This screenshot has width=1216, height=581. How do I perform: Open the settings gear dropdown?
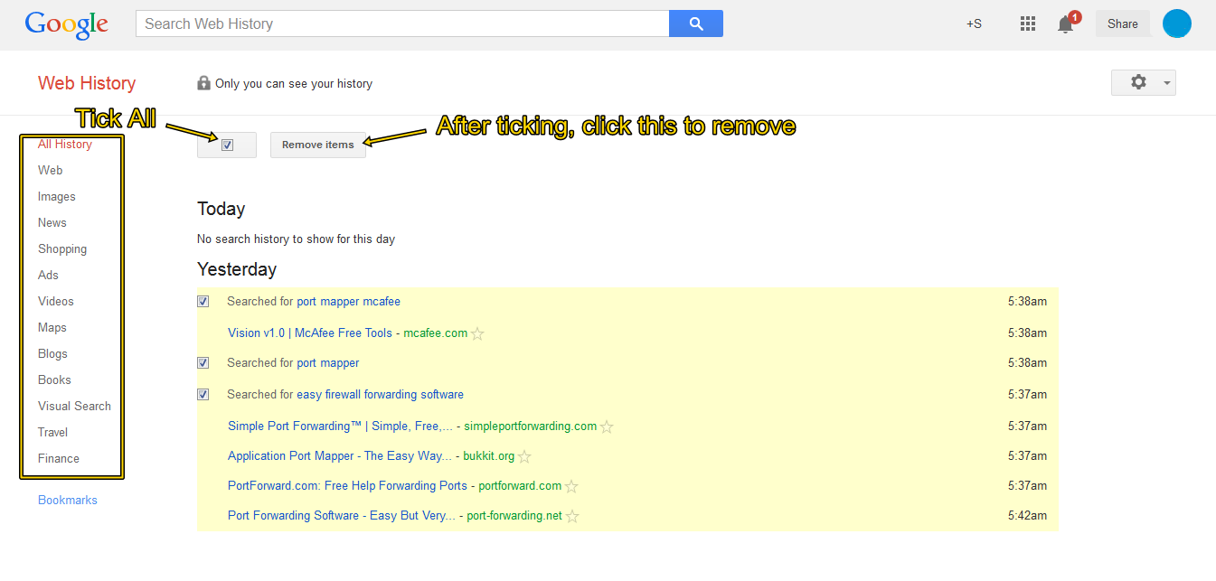(x=1143, y=82)
